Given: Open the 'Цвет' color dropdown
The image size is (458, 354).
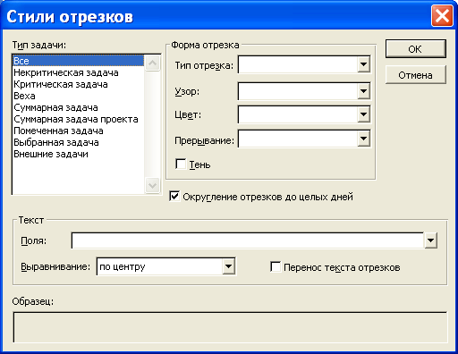Looking at the screenshot, I should pyautogui.click(x=363, y=114).
